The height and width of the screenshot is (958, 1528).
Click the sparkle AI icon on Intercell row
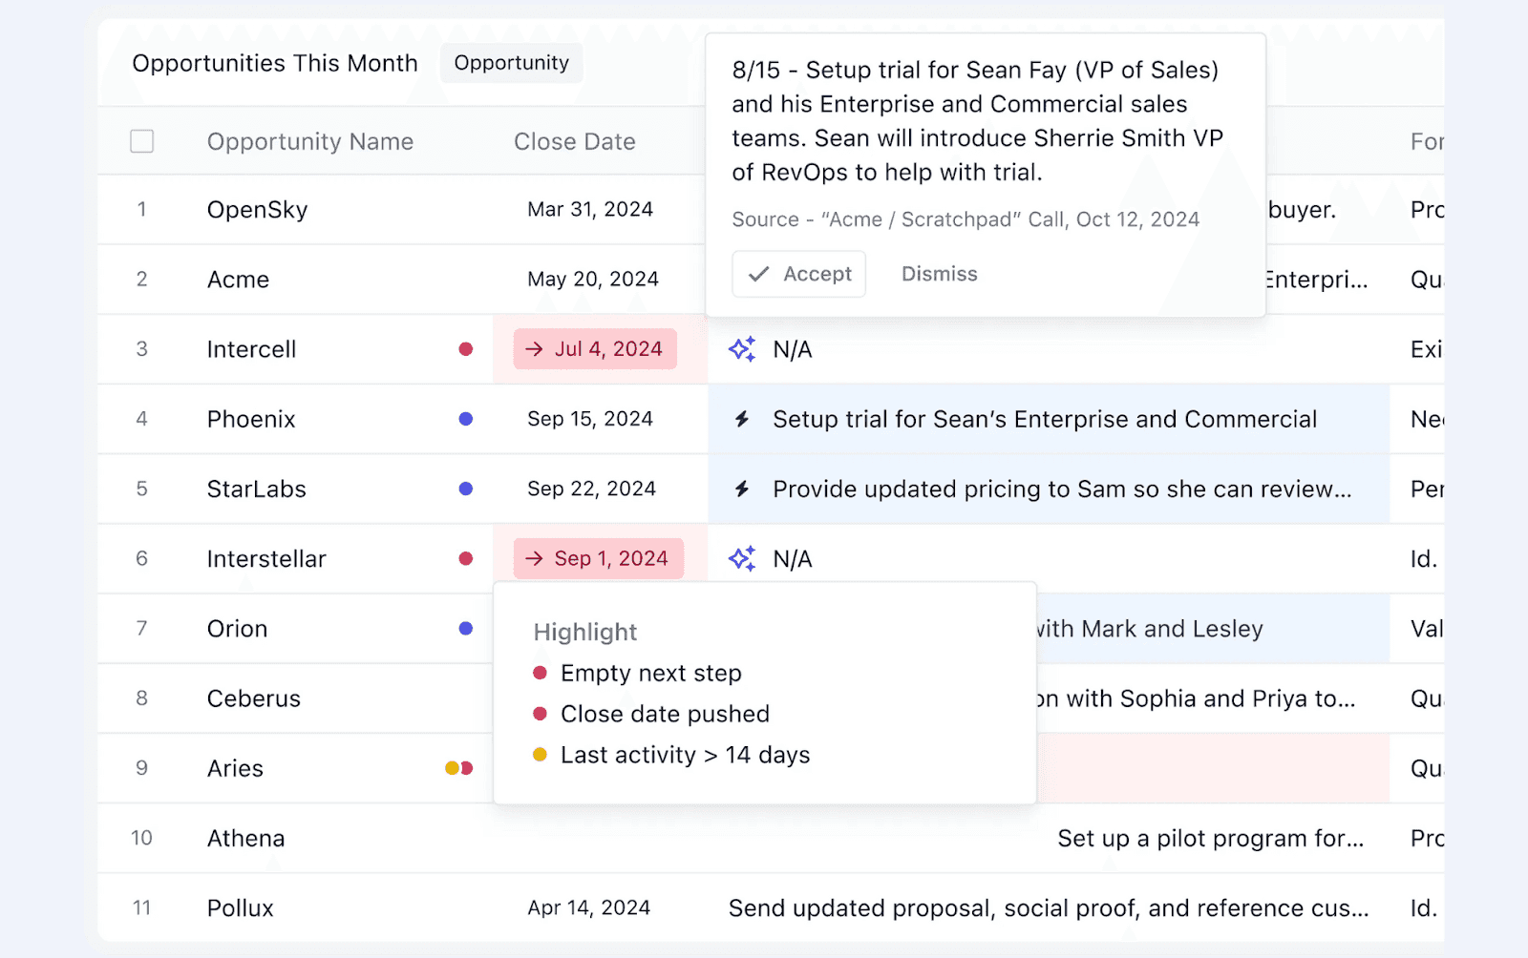click(x=742, y=349)
